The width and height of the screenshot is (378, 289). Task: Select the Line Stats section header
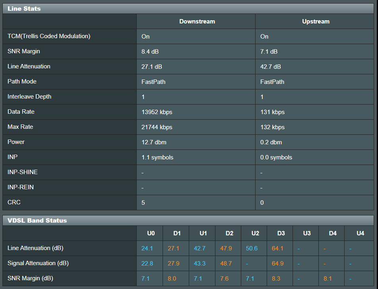click(188, 9)
